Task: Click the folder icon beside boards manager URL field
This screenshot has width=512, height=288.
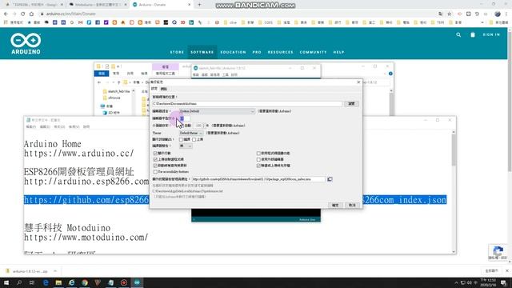Action: tap(330, 179)
